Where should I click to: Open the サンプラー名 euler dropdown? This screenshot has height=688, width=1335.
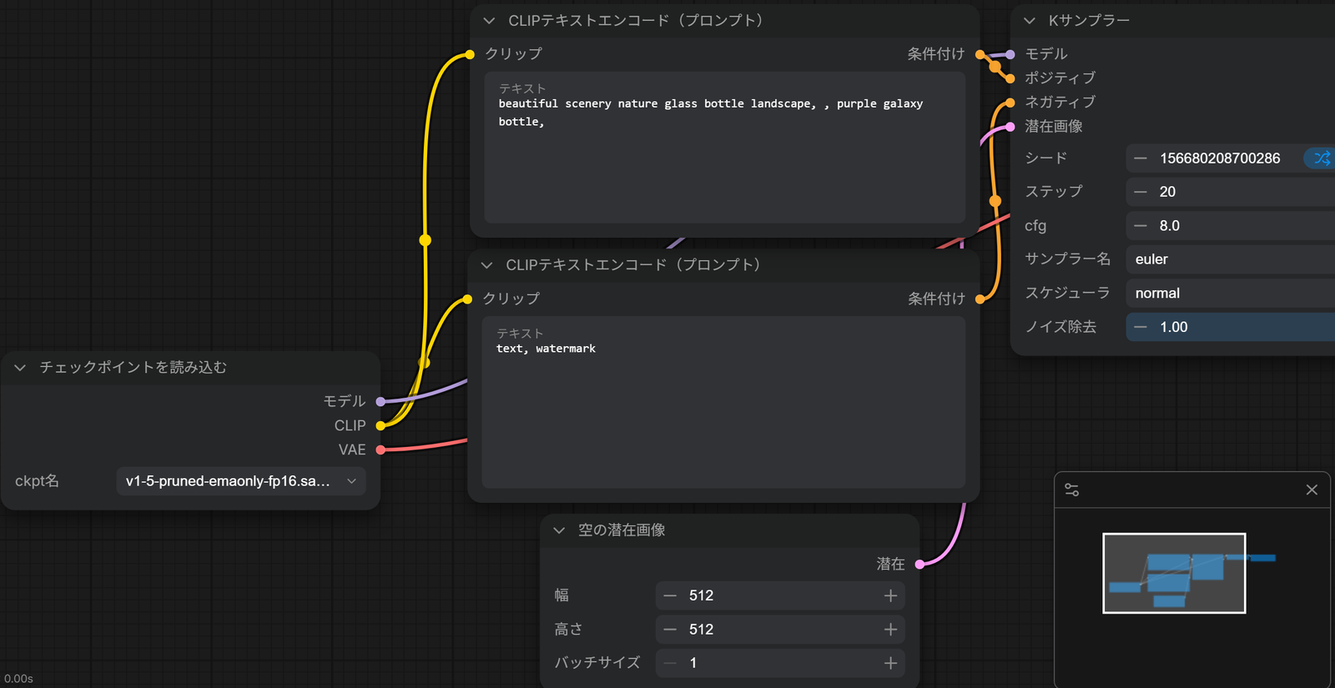1230,259
